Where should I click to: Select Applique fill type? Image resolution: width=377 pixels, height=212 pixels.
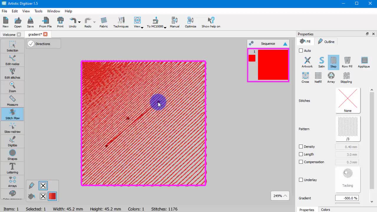click(x=364, y=62)
